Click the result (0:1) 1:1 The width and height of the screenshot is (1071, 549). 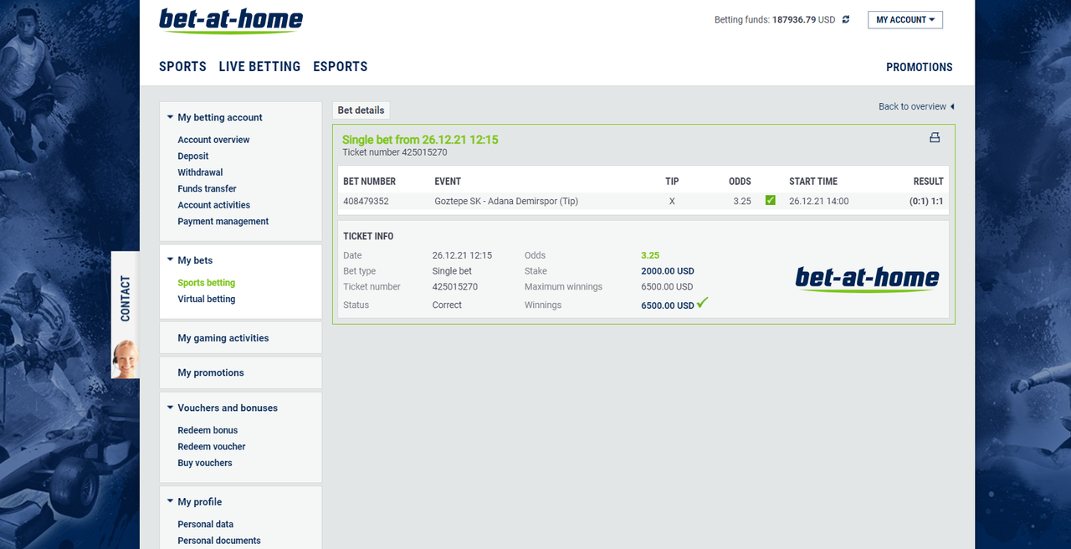point(926,201)
